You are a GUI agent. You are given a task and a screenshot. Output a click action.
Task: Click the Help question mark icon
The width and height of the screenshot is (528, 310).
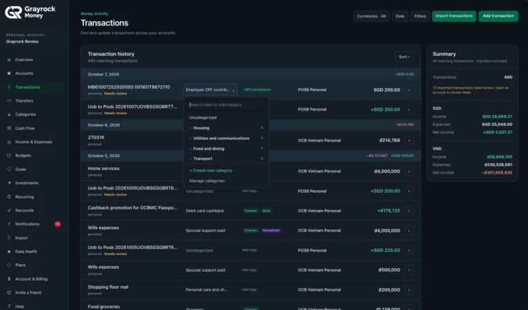(9, 307)
